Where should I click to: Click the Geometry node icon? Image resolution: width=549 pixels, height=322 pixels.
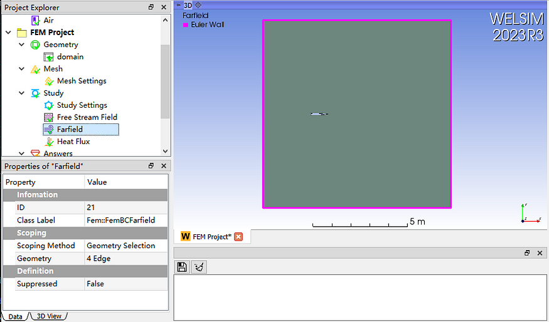pyautogui.click(x=35, y=44)
